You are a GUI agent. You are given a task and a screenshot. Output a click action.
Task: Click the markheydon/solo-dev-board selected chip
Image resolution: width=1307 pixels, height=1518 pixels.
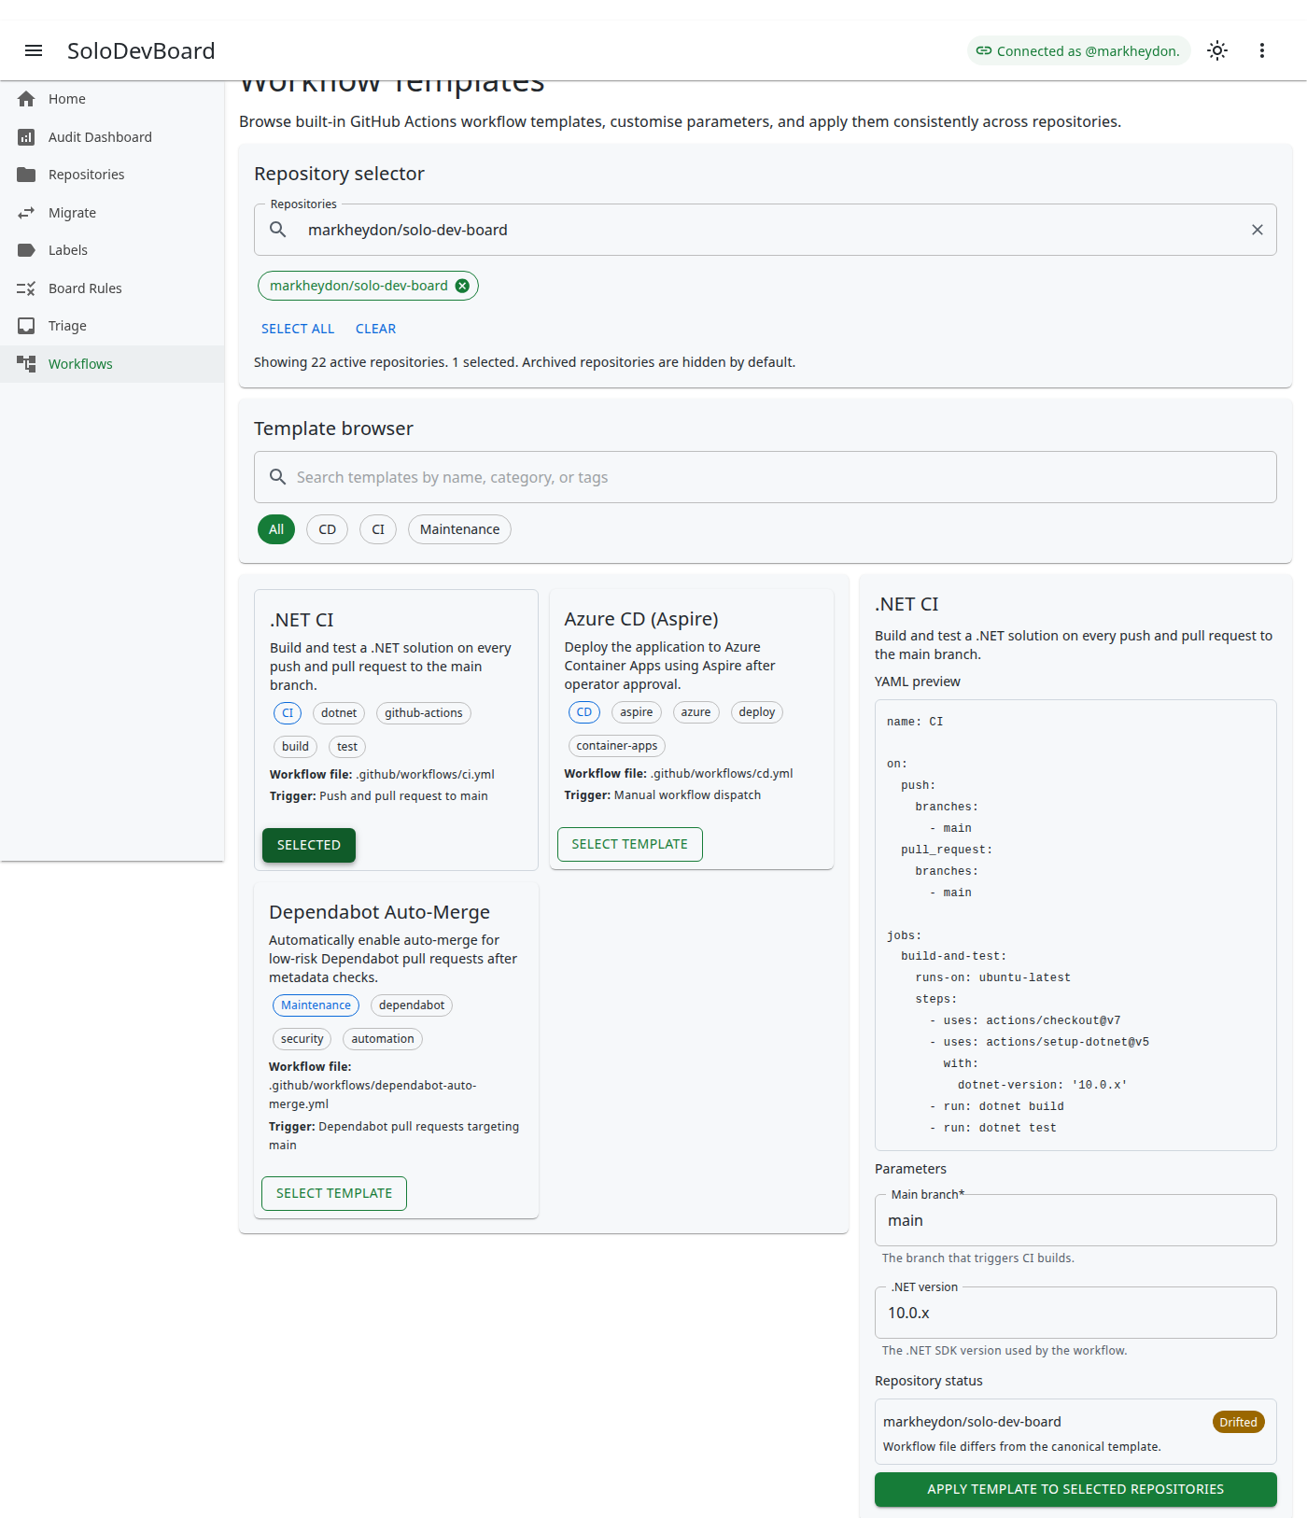click(x=368, y=286)
